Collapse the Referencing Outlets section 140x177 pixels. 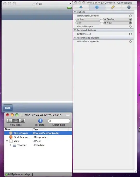75,38
